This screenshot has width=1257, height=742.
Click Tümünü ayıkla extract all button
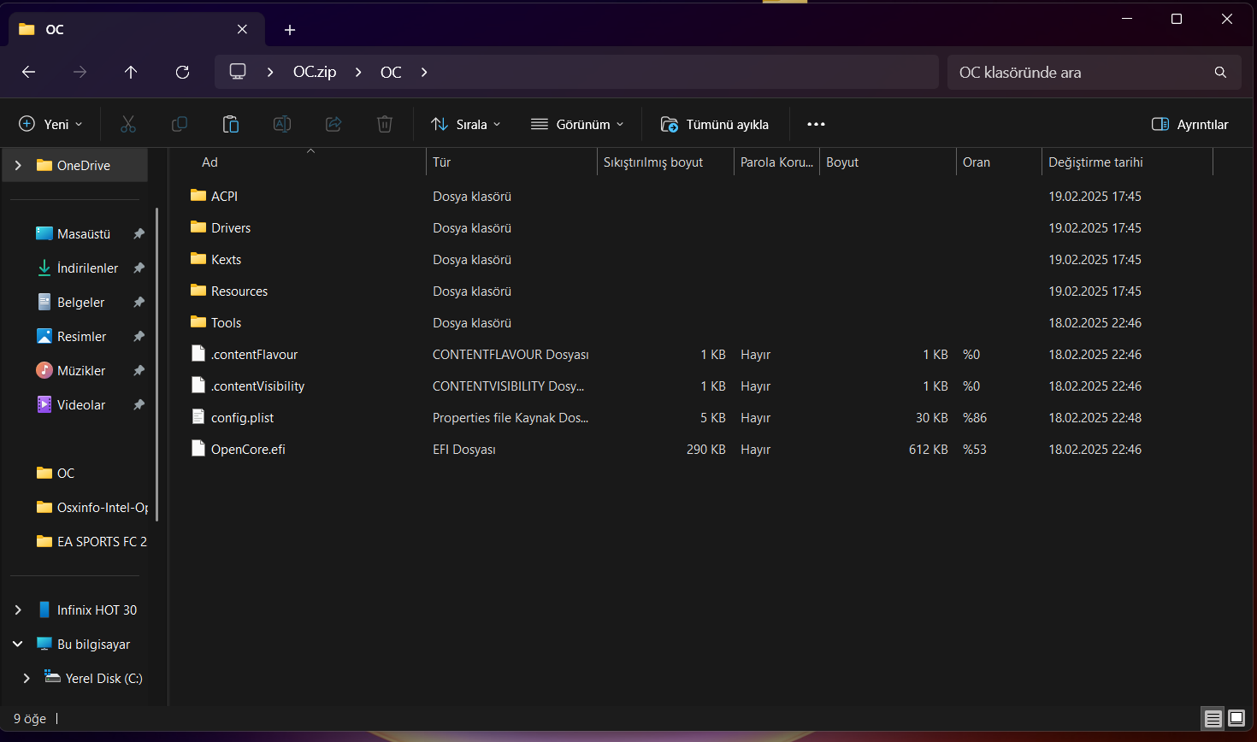pyautogui.click(x=715, y=124)
